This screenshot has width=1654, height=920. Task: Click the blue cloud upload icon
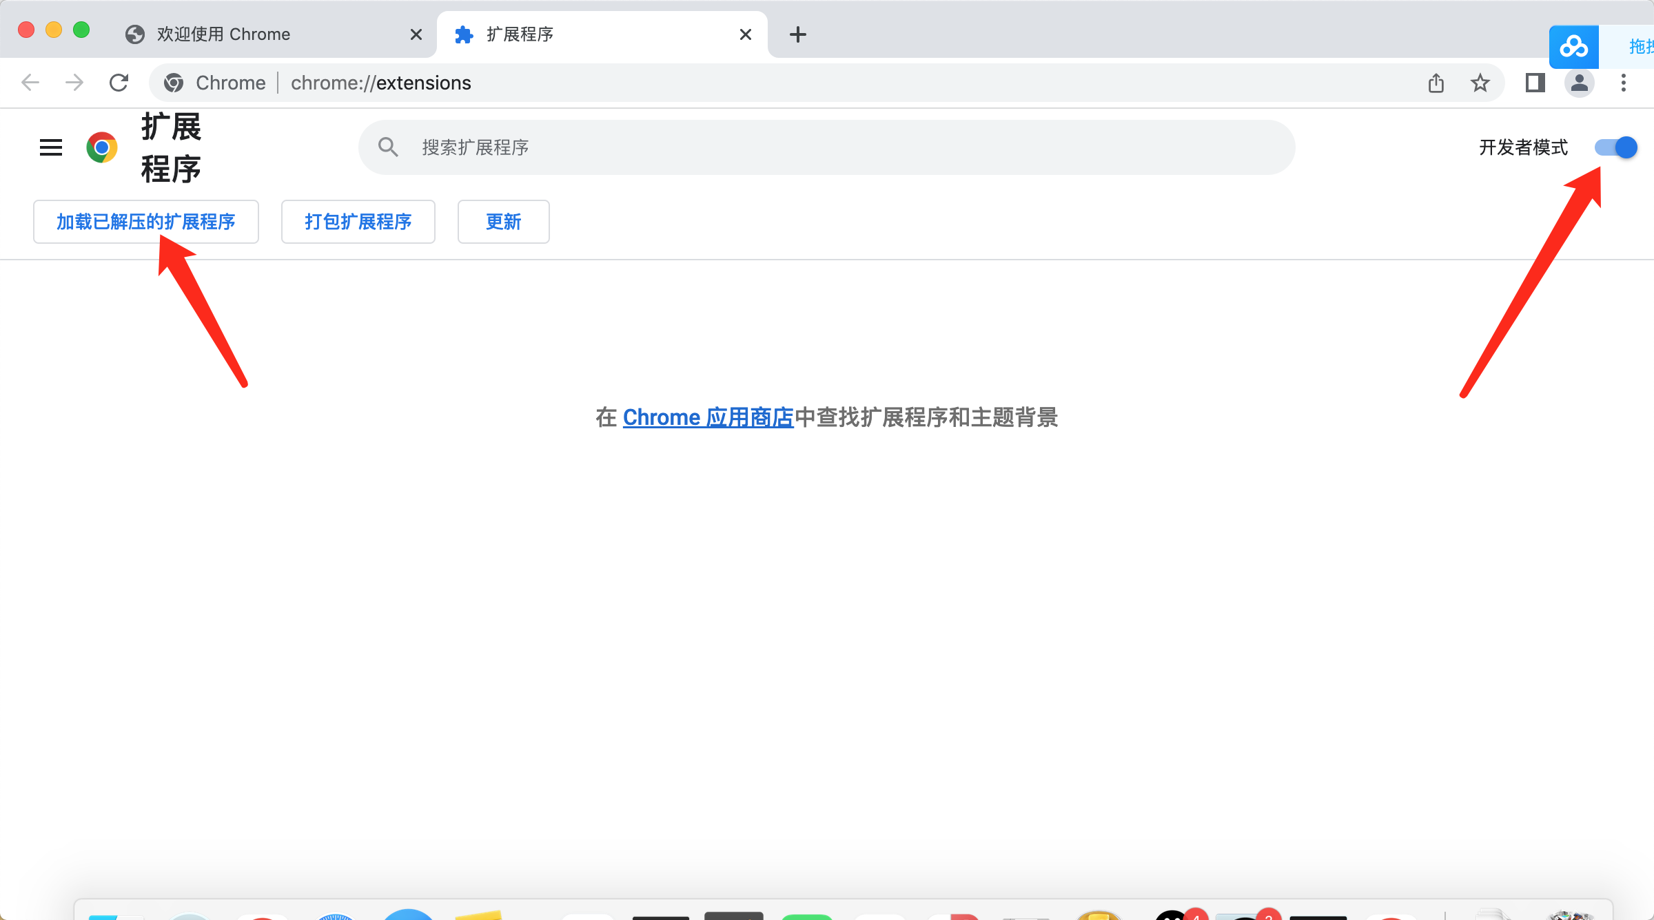coord(1573,47)
